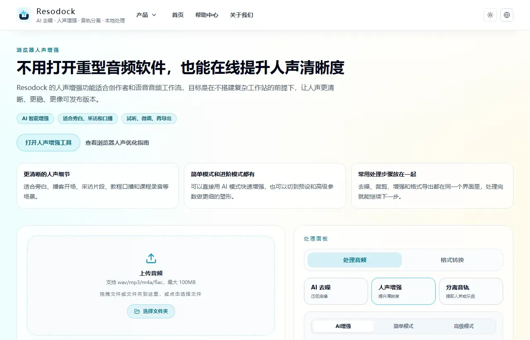This screenshot has height=340, width=530.
Task: Click the 试听、微调、再导出 tag
Action: [x=149, y=119]
